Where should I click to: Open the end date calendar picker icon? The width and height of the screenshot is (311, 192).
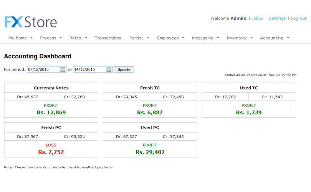pos(109,70)
